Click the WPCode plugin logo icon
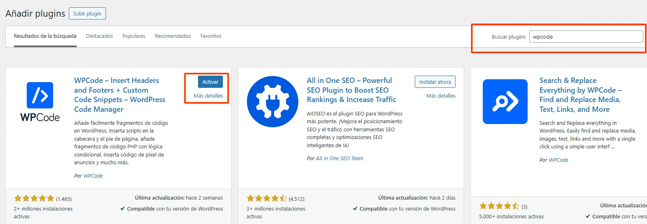 pyautogui.click(x=40, y=102)
